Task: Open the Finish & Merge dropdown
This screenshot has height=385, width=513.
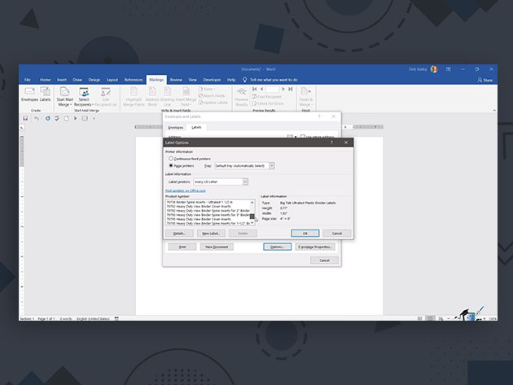Action: (x=306, y=97)
